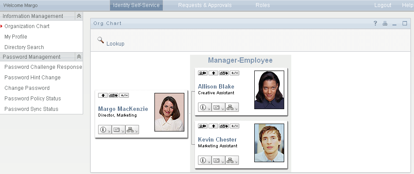
Task: Go up a level on Allison Blake's card
Action: [213, 73]
